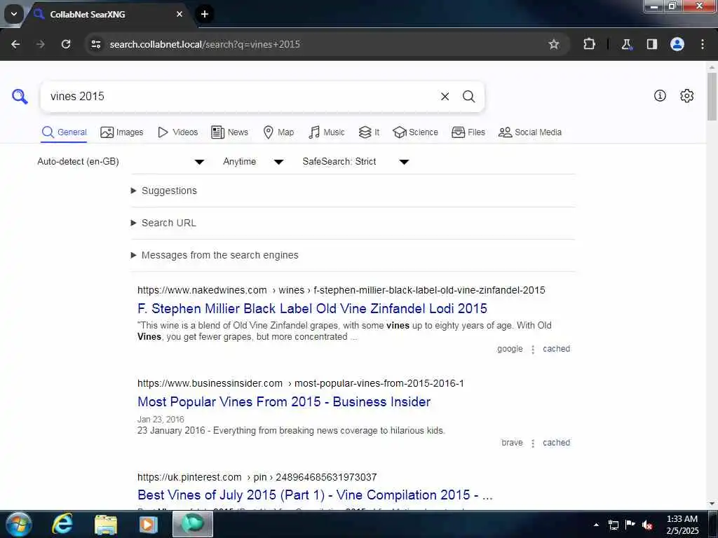This screenshot has height=538, width=718.
Task: Open the nakedwines.com URL link
Action: pos(341,290)
